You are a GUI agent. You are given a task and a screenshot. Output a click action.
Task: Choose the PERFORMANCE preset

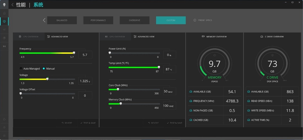tap(98, 20)
